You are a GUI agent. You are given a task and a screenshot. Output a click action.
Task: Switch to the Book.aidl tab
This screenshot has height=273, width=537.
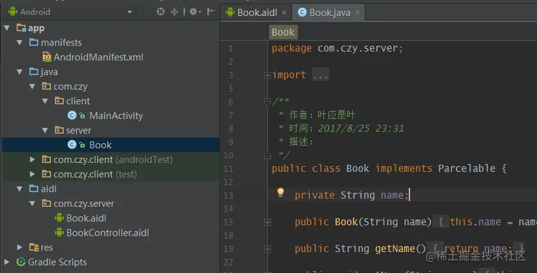pos(257,13)
